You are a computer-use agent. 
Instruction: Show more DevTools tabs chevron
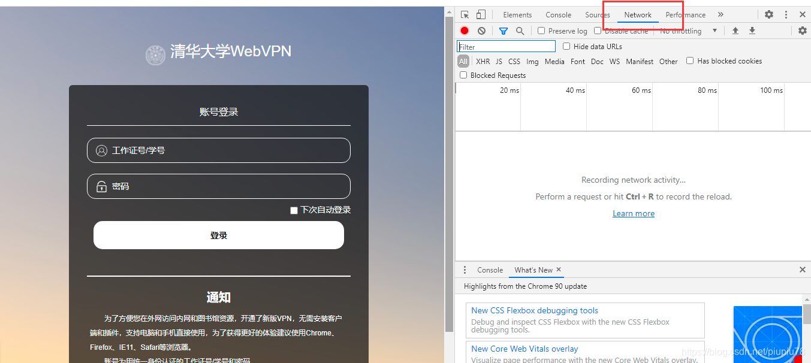720,15
